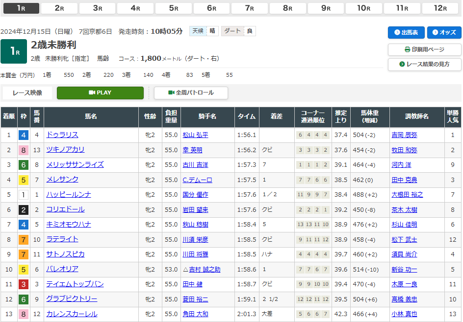
Task: Select the 12R race tab
Action: pos(440,8)
